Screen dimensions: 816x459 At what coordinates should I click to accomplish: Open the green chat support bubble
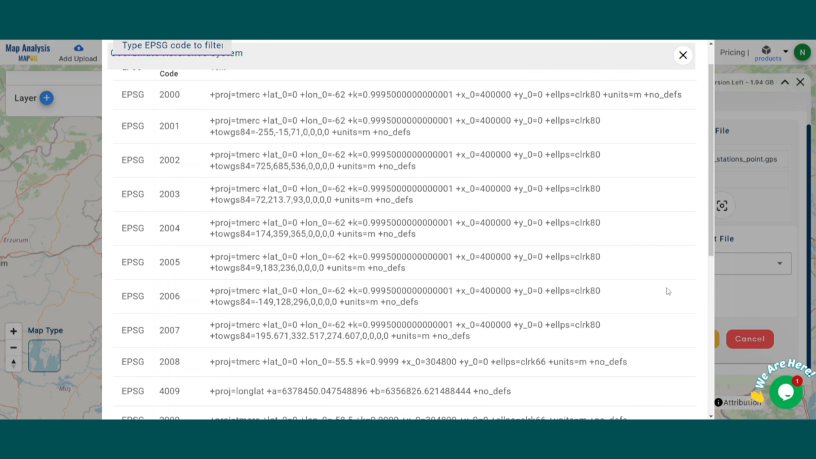click(x=786, y=392)
